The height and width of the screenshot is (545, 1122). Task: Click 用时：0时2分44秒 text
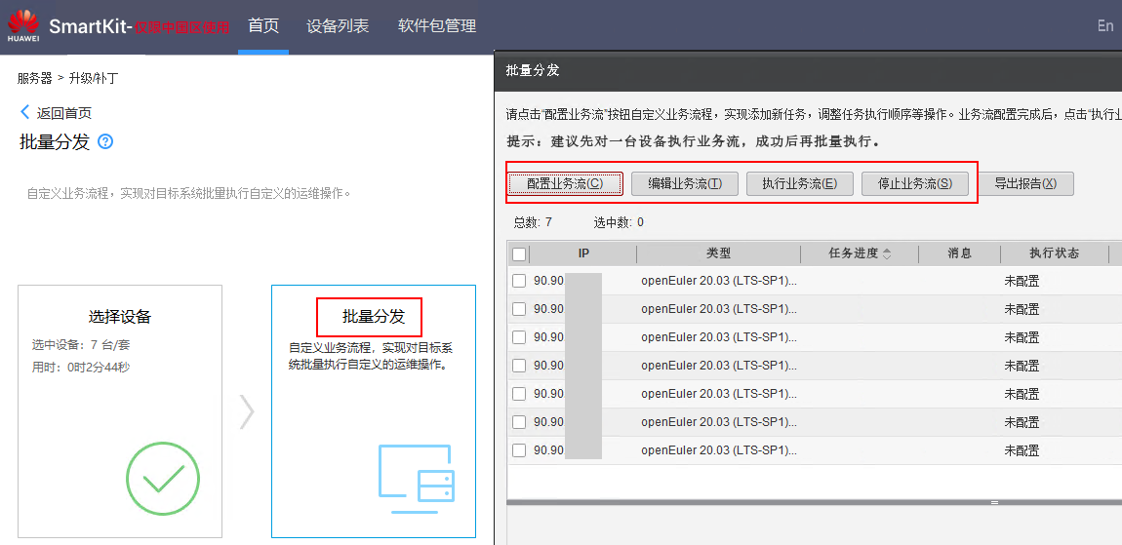point(81,368)
